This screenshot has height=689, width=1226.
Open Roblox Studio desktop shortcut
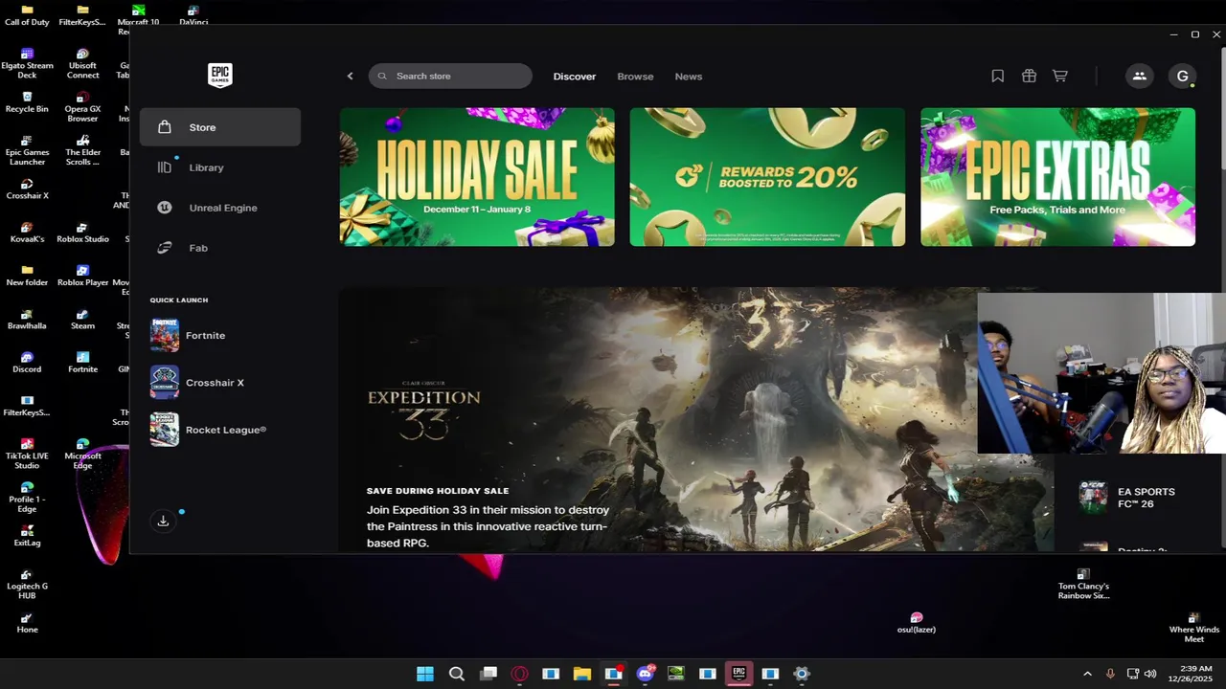point(82,233)
